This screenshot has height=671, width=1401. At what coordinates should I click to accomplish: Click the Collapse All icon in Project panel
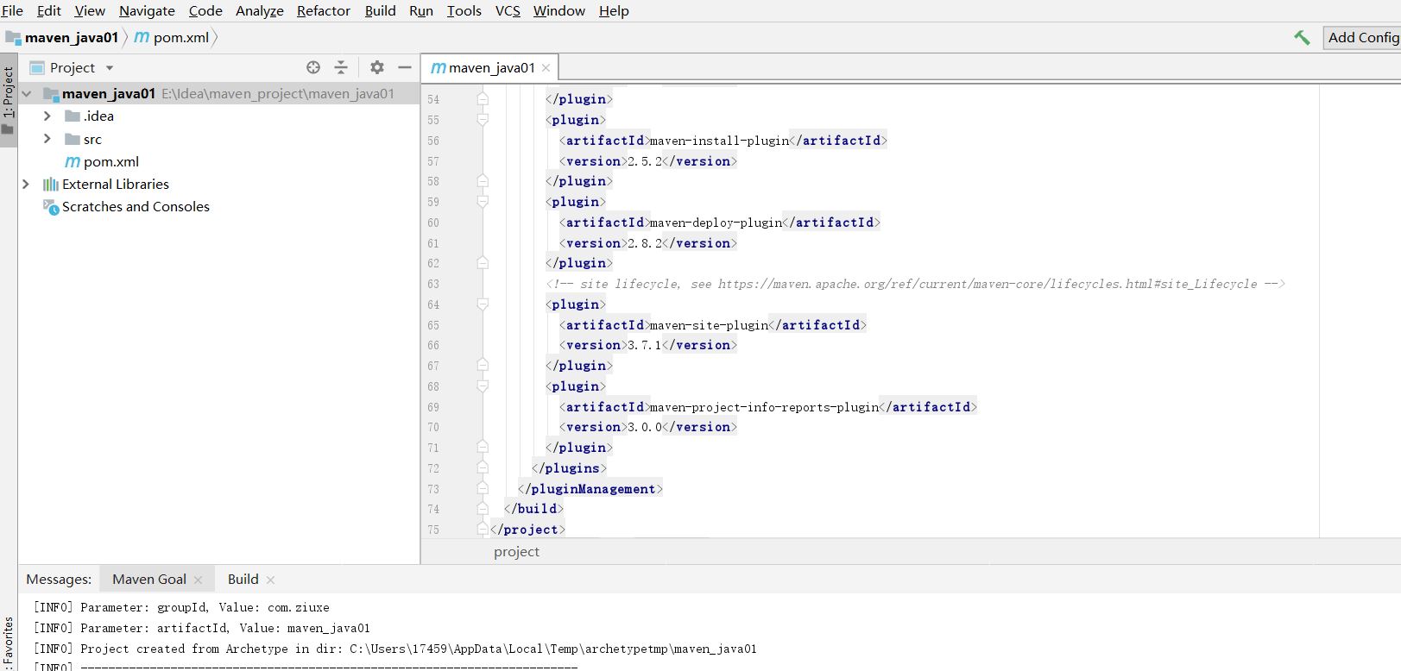[x=341, y=67]
